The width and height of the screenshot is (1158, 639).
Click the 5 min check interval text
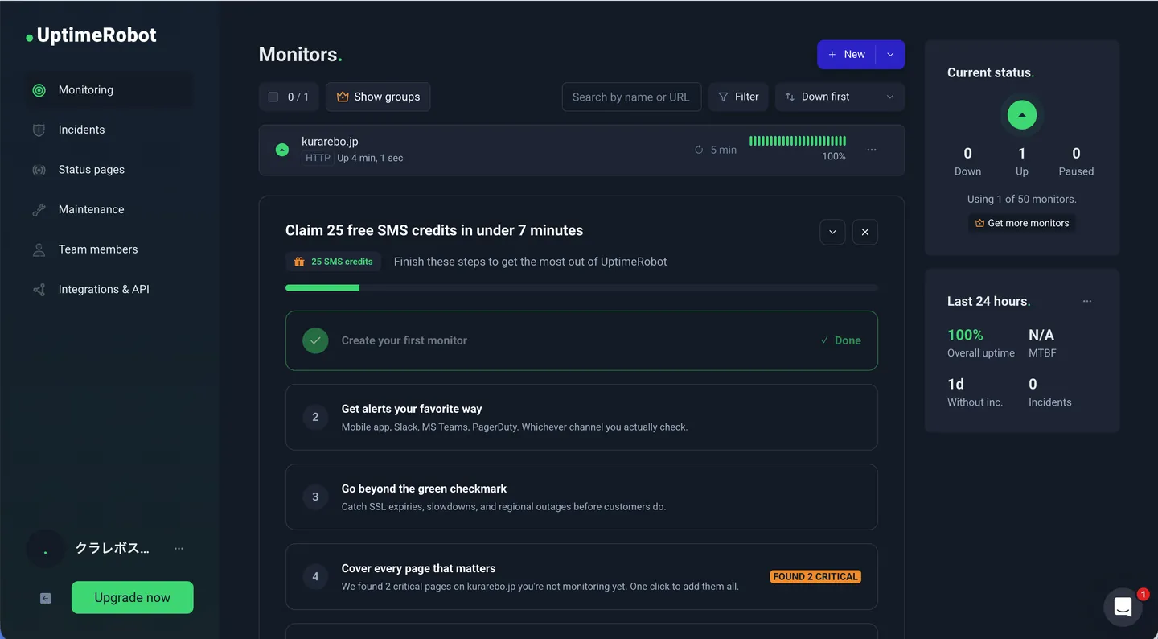723,150
